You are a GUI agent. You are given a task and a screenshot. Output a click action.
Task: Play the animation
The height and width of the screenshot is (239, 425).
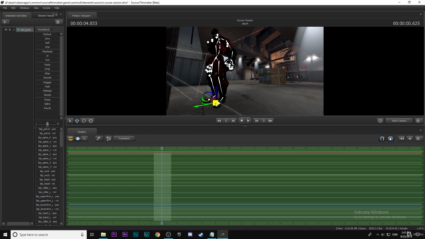coord(248,121)
